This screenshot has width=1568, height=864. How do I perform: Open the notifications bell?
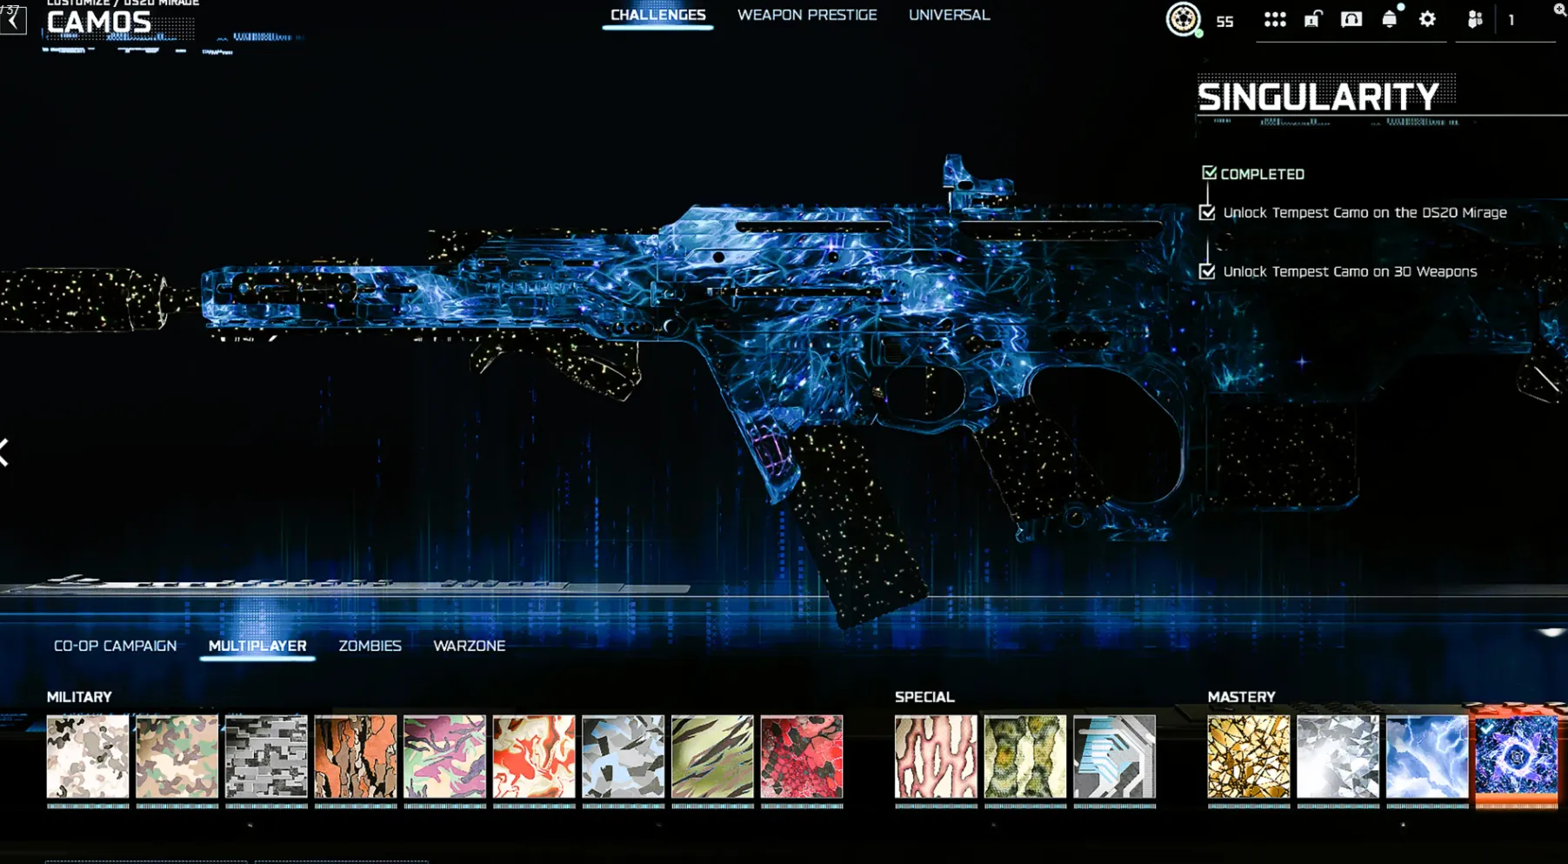(1390, 19)
